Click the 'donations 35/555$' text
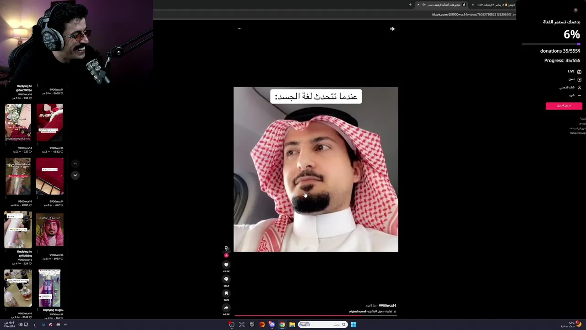 pos(560,51)
